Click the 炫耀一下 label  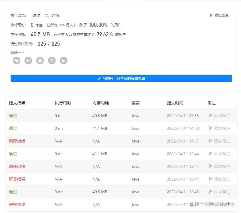(18, 53)
